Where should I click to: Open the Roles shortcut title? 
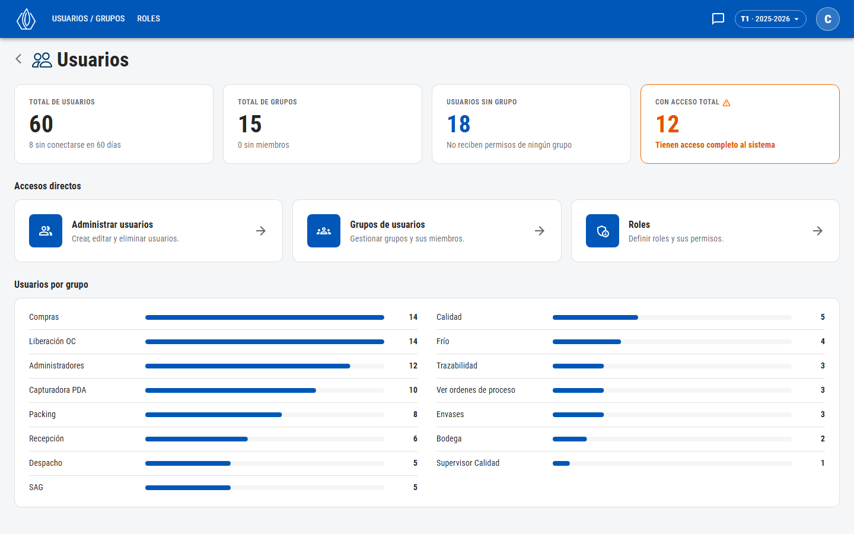coord(639,224)
